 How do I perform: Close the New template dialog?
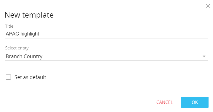click(208, 6)
